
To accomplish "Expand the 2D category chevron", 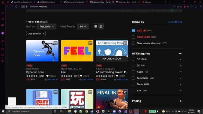I will click(x=180, y=66).
